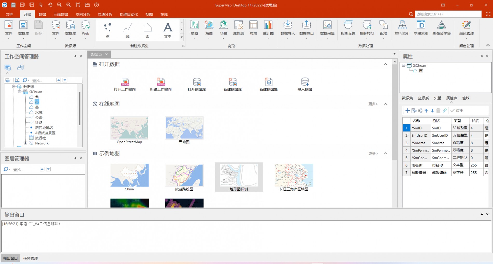Select the 铁路 dataset in tree
The height and width of the screenshot is (264, 493).
click(x=39, y=122)
